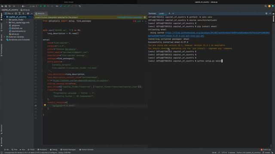Open the user/code-with-me dropdown in toolbar
Screen dimensions: 275x154
[24, 6]
